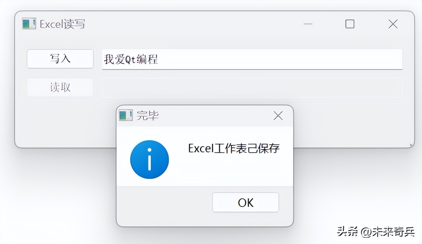
Task: Click the resize grip at window corner
Action: (x=411, y=145)
